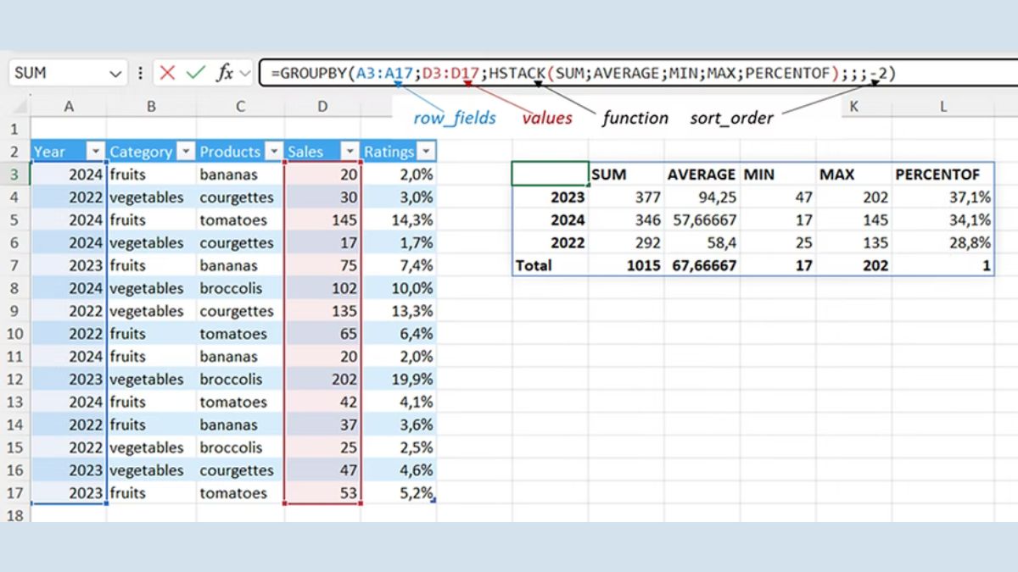Click the broccolis cell in row 12
Viewport: 1018px width, 572px height.
pyautogui.click(x=240, y=379)
